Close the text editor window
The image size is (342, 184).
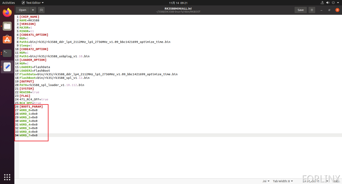pos(337,10)
